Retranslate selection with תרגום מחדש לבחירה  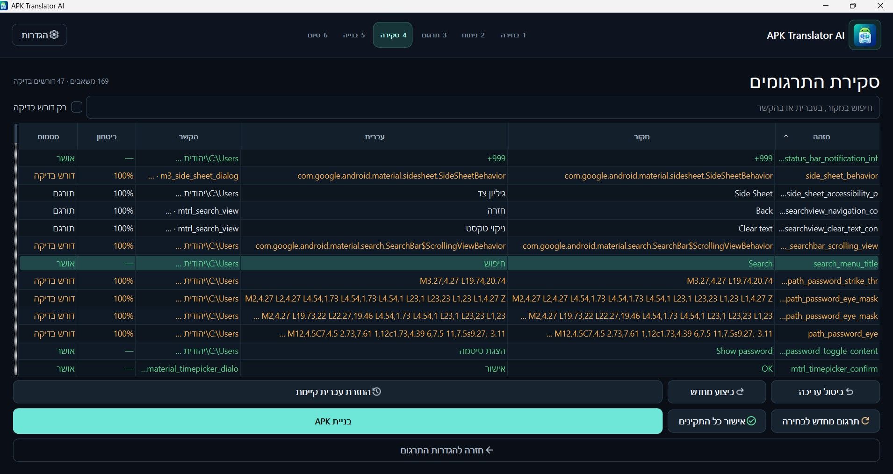click(825, 421)
